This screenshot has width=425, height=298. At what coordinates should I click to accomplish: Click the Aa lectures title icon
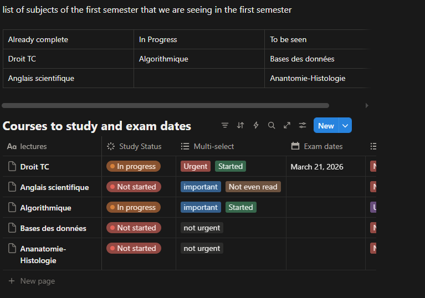(x=12, y=147)
